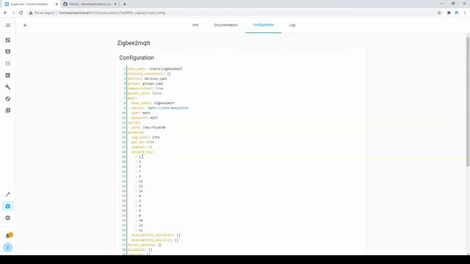Click the device_options line

tap(145, 245)
